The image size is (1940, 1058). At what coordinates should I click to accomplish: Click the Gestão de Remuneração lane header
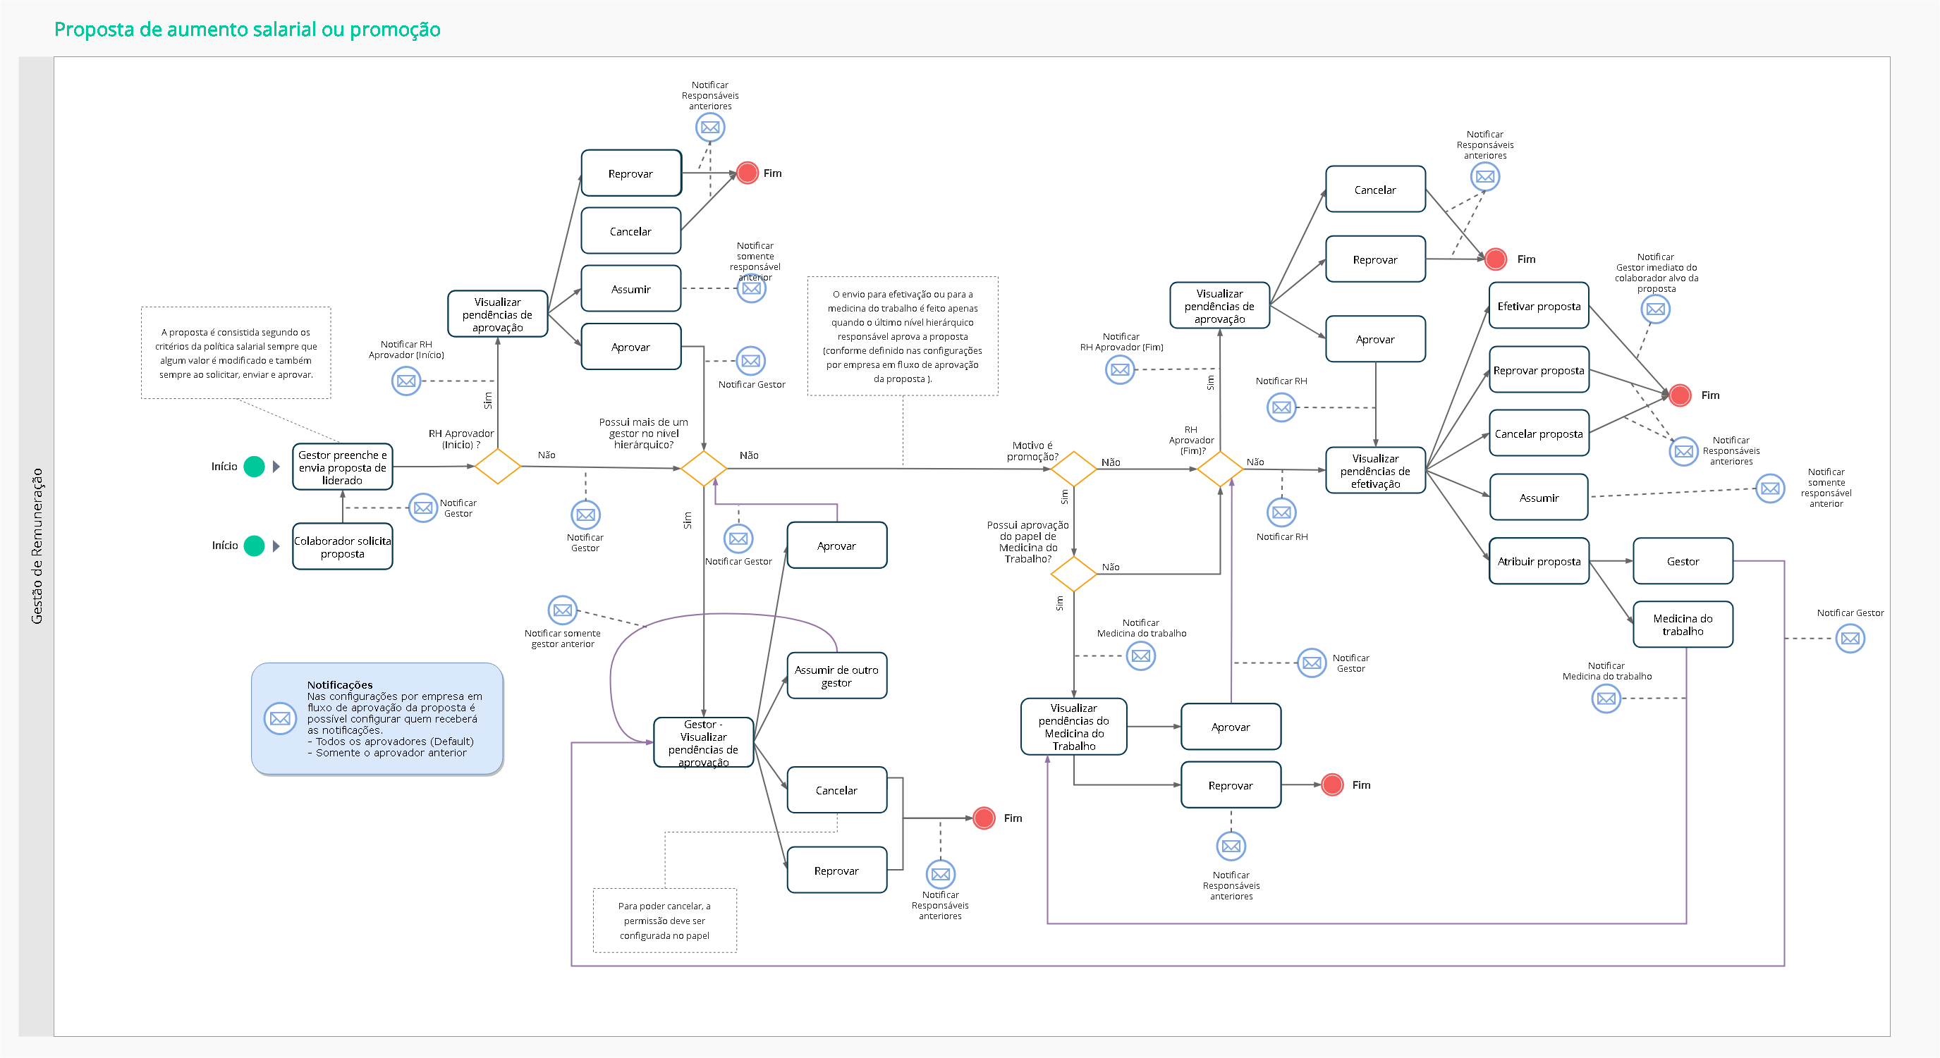pyautogui.click(x=36, y=546)
